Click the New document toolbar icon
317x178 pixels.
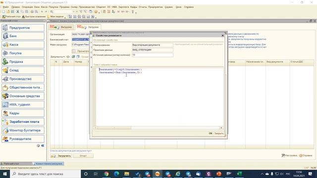click(3, 12)
